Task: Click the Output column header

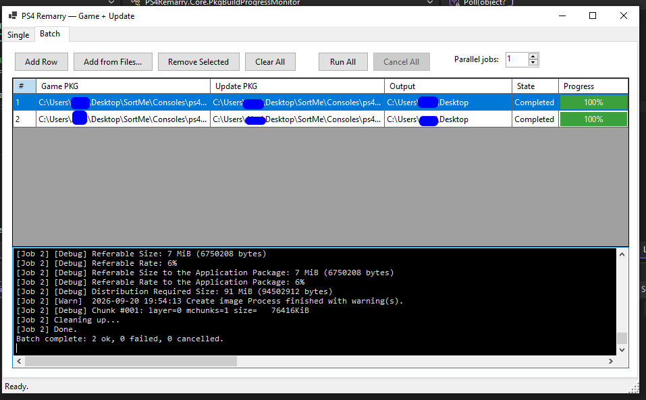Action: 448,86
